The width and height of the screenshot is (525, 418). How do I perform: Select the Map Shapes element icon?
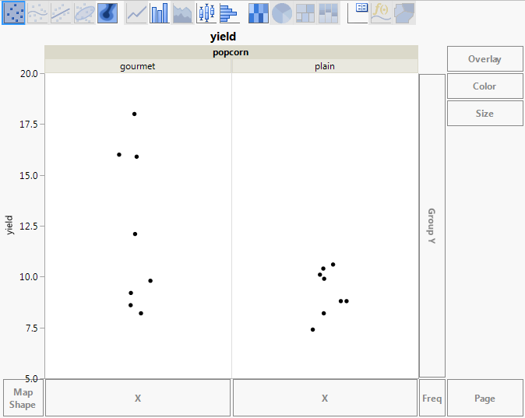click(x=404, y=13)
